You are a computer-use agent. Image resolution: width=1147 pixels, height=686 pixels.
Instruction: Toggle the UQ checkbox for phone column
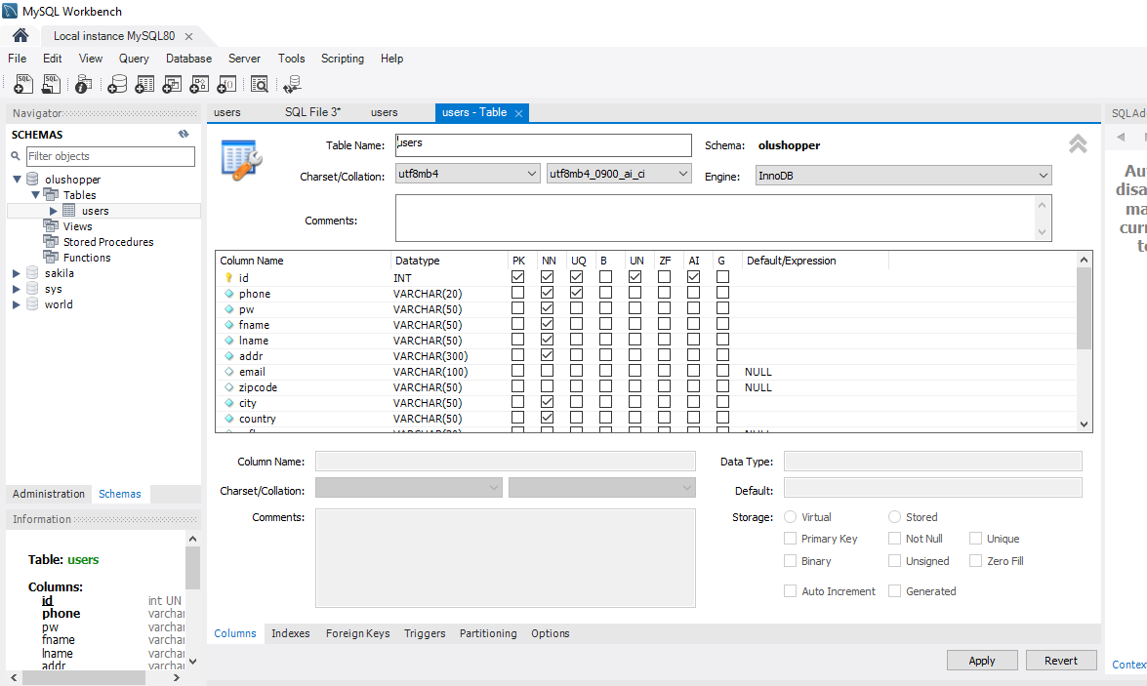(576, 293)
